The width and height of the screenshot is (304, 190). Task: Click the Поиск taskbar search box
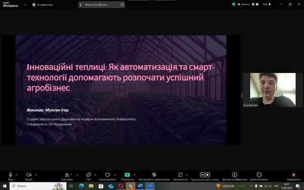click(38, 186)
